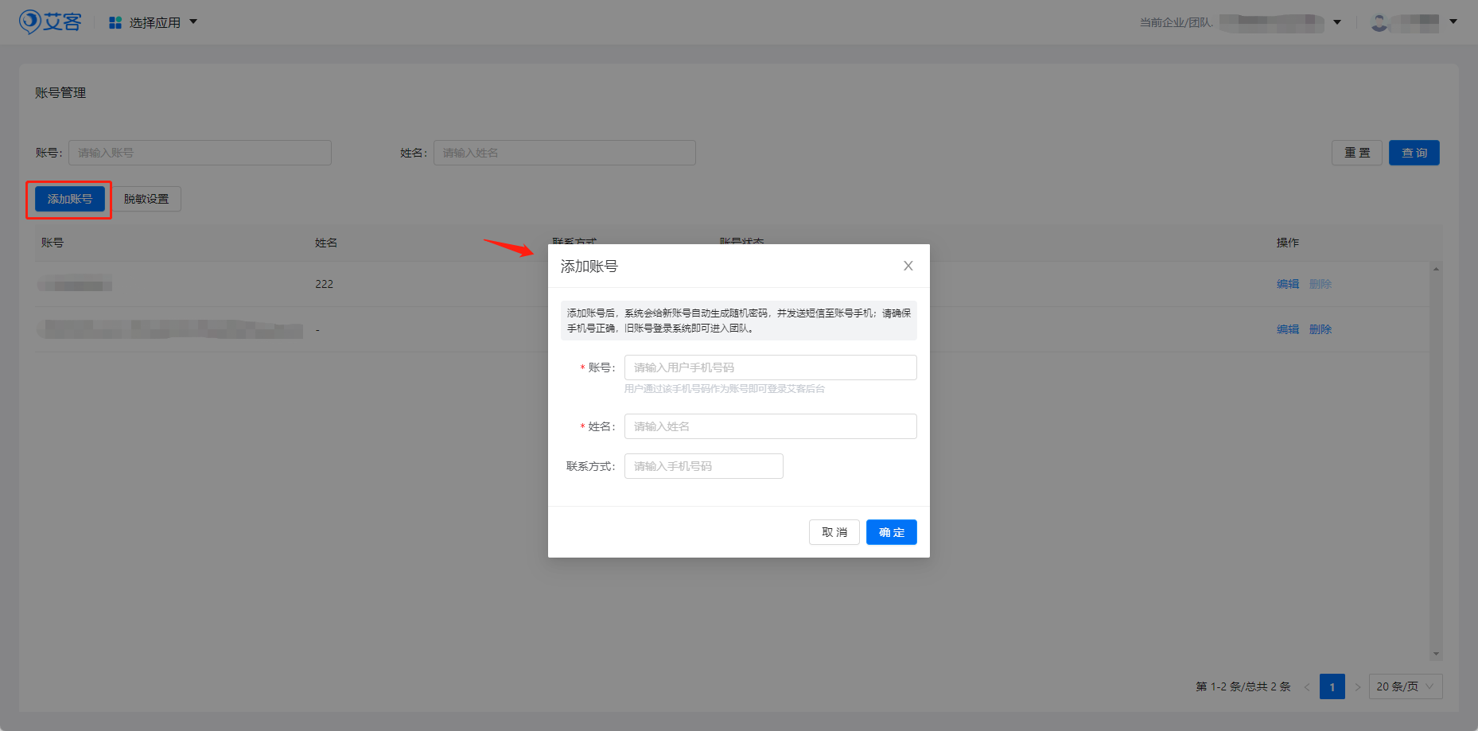Go to previous page arrow
Image resolution: width=1478 pixels, height=731 pixels.
pyautogui.click(x=1307, y=686)
